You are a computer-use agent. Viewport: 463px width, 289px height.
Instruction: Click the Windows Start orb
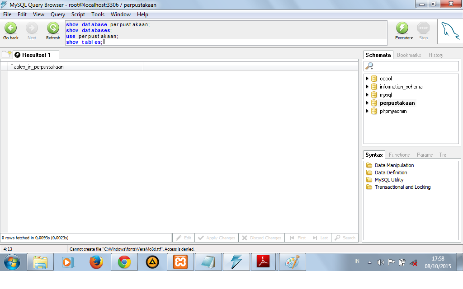pyautogui.click(x=12, y=262)
